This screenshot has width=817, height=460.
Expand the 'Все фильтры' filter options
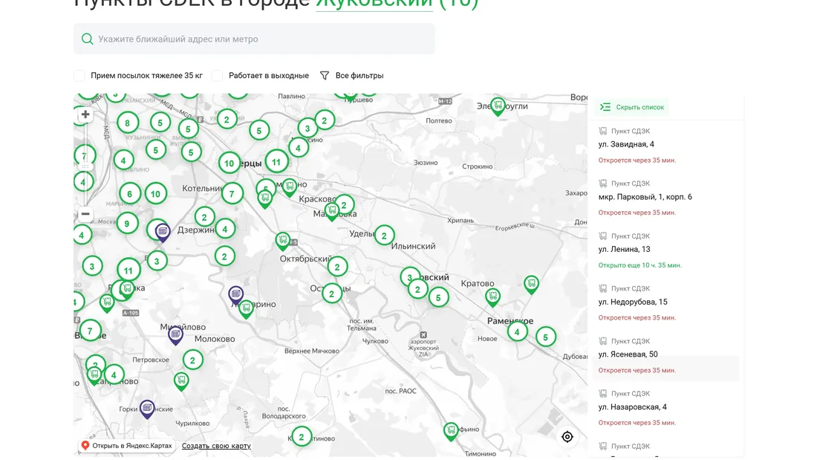pyautogui.click(x=352, y=76)
